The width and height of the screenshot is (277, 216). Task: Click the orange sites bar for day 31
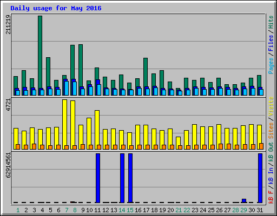click(261, 146)
